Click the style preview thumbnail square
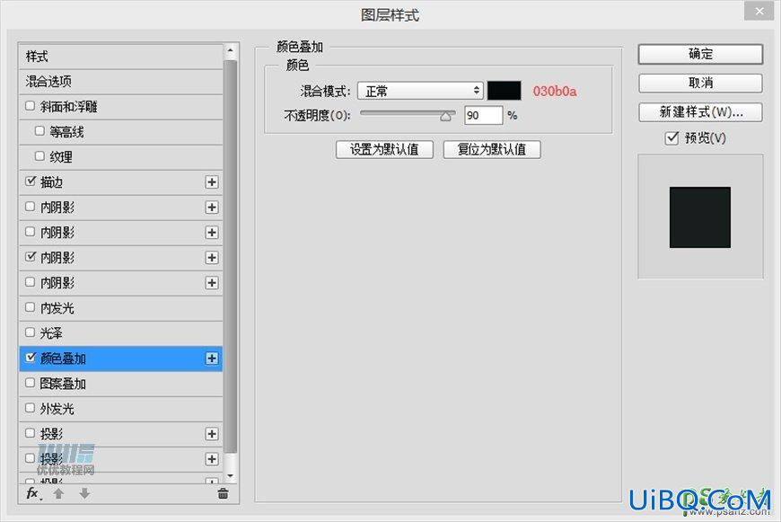The height and width of the screenshot is (522, 781). [700, 217]
